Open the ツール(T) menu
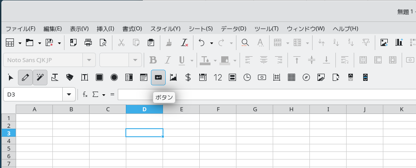Viewport: 416px width, 168px height. pyautogui.click(x=266, y=29)
